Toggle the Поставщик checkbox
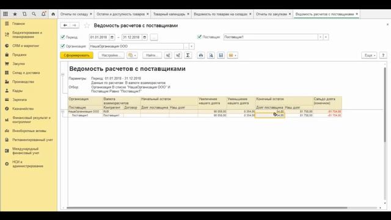Screen dimensions: 391x220 [199, 37]
